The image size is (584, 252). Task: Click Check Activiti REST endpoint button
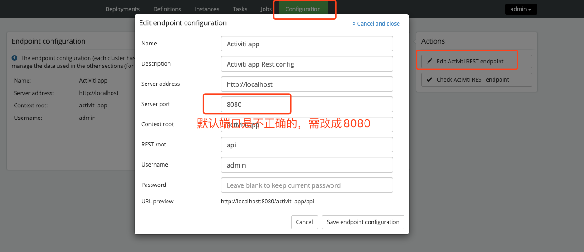click(477, 80)
